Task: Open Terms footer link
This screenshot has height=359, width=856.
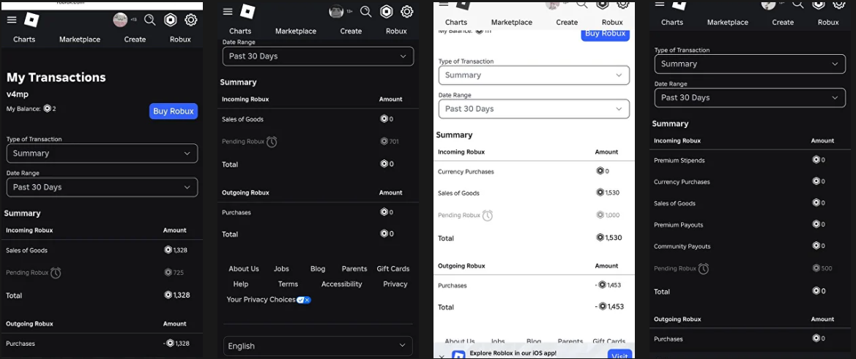Action: click(289, 284)
